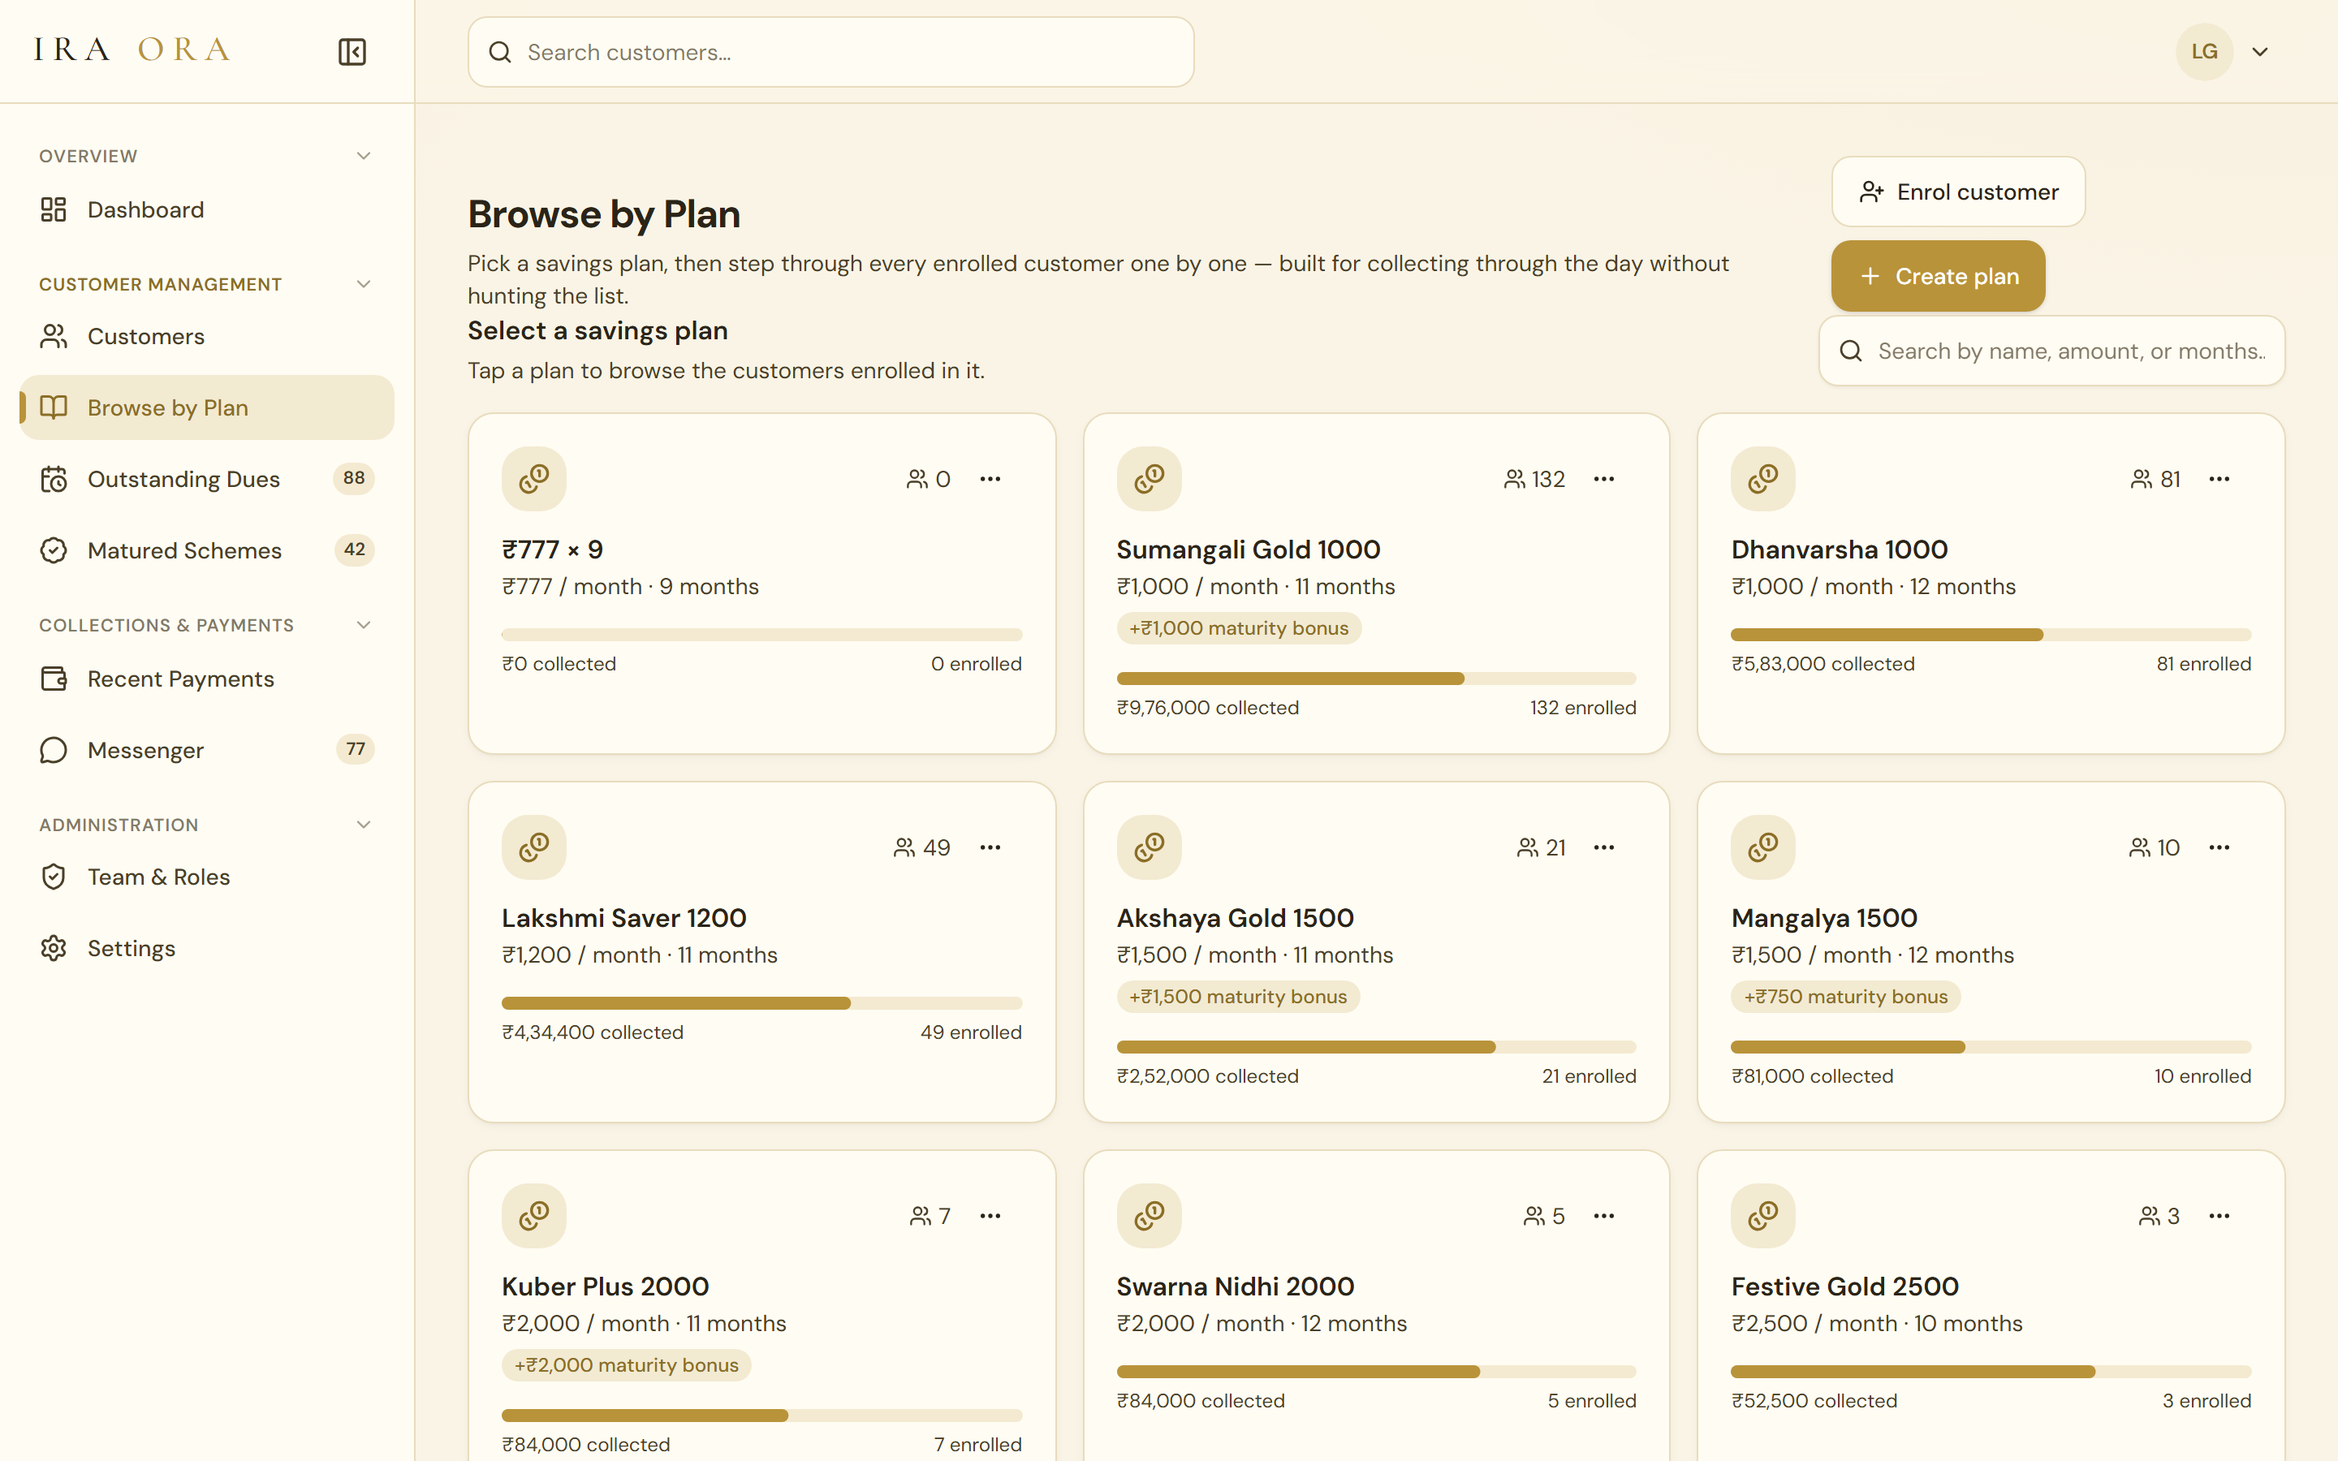Click coin icon on Akshaya Gold 1500 card
Viewport: 2338px width, 1461px height.
tap(1149, 847)
